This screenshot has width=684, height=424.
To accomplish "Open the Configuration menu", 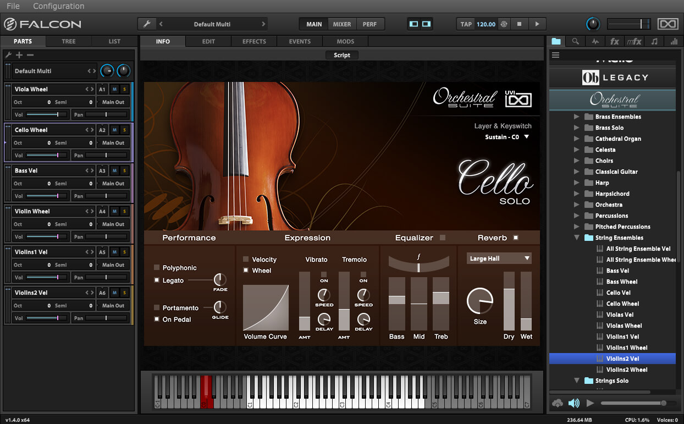I will click(58, 6).
